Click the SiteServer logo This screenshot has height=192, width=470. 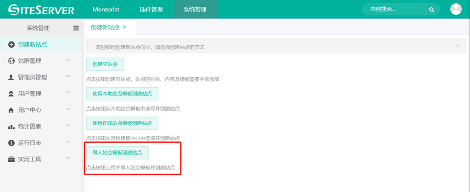(x=40, y=9)
